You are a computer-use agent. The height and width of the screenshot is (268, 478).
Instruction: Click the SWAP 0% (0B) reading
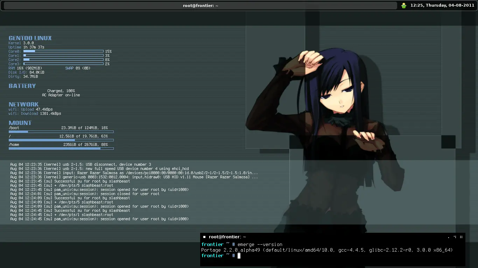pos(78,68)
